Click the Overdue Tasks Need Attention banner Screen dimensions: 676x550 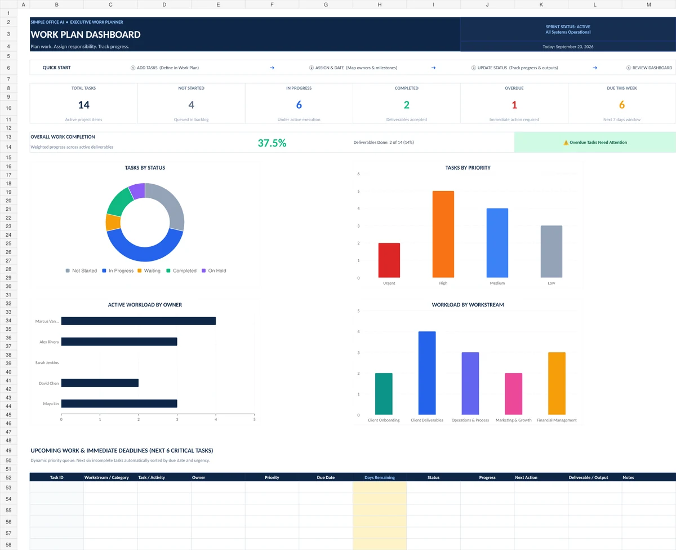click(595, 143)
